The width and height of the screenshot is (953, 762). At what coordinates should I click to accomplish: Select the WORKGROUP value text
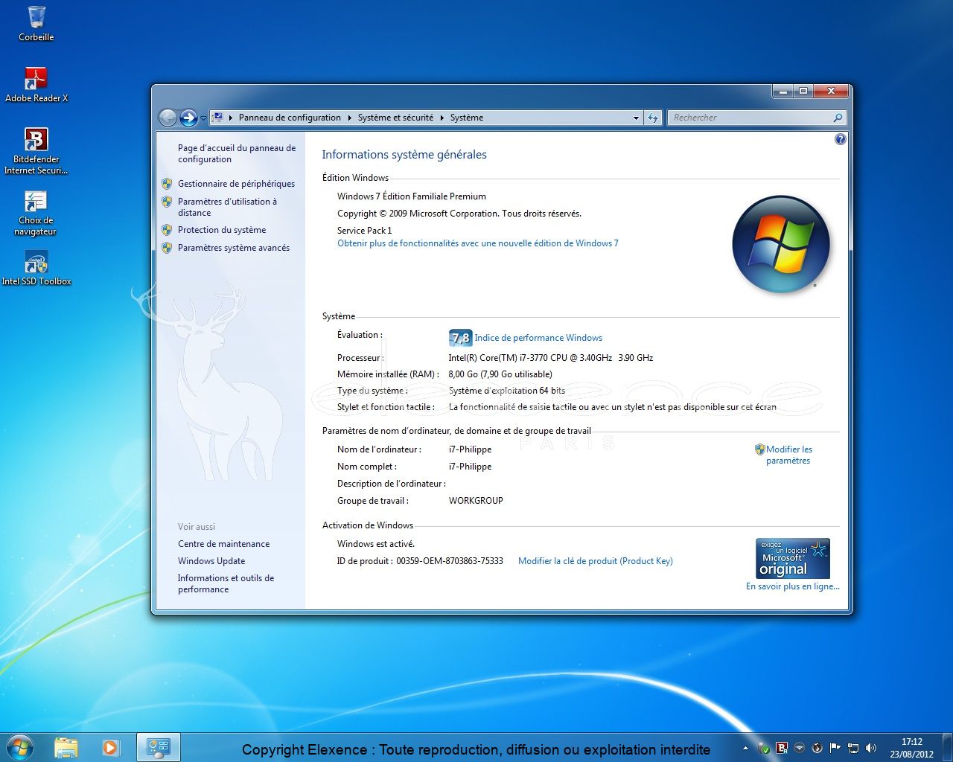pos(476,501)
